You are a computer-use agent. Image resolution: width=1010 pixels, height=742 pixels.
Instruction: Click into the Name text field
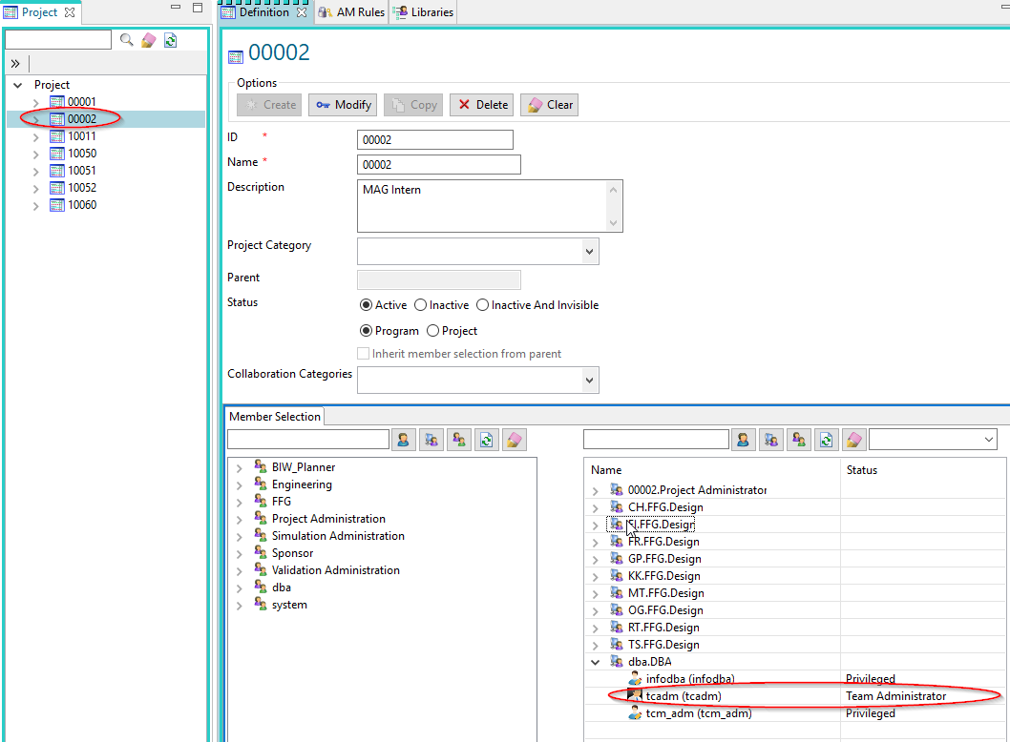[438, 165]
